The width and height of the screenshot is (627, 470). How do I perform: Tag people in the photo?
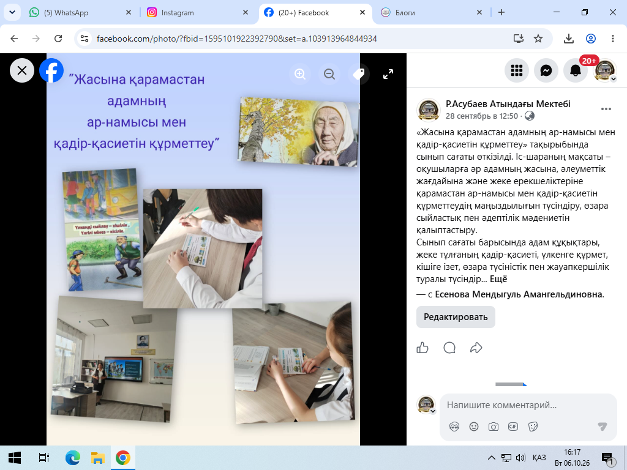coord(358,74)
